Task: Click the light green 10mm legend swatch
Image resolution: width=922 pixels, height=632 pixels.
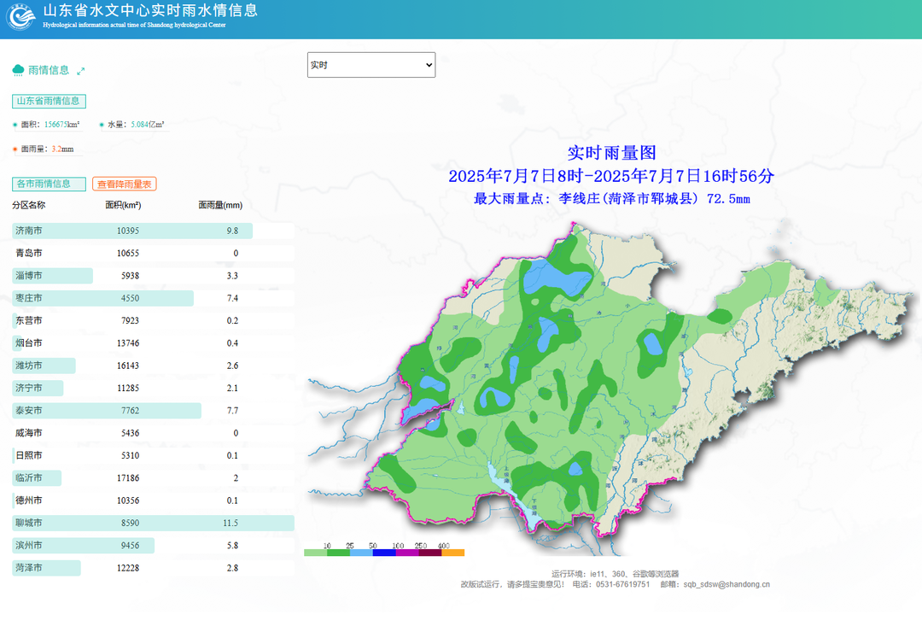Action: (x=315, y=553)
